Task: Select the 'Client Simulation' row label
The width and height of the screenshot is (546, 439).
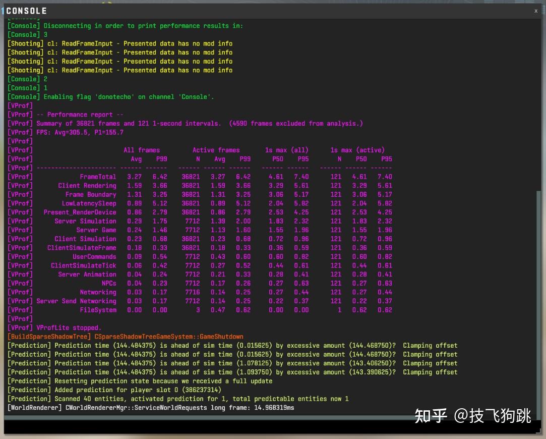Action: (x=85, y=239)
